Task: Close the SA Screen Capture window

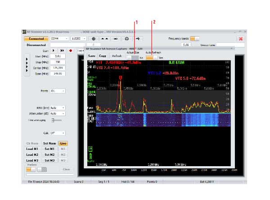Action: point(232,49)
